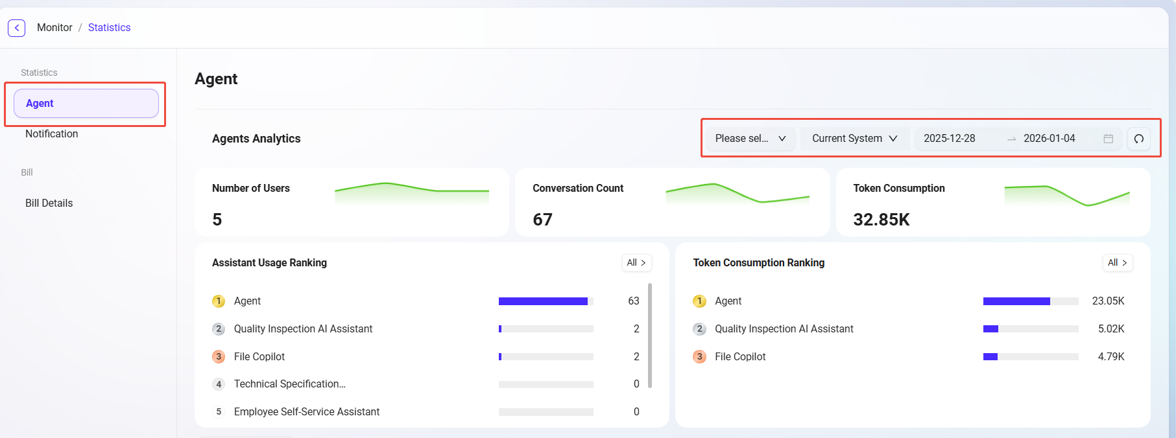Open the 'Please sel...' dropdown
Screen dimensions: 1176x438
point(750,139)
